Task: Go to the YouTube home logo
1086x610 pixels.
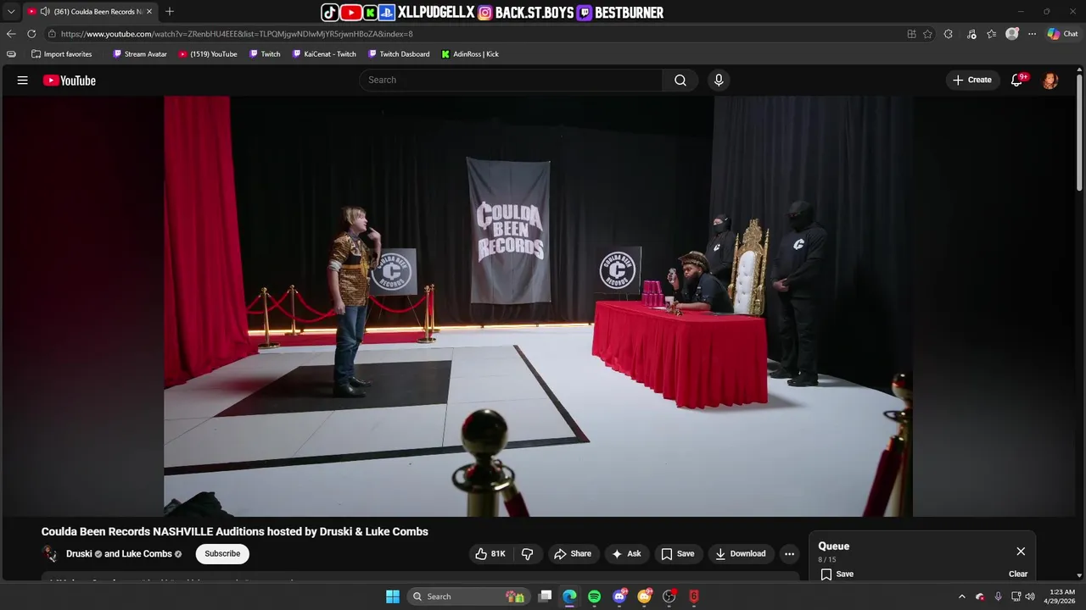Action: point(70,80)
